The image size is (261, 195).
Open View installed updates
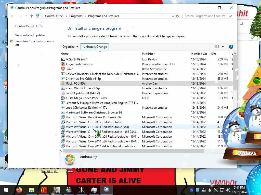point(30,35)
